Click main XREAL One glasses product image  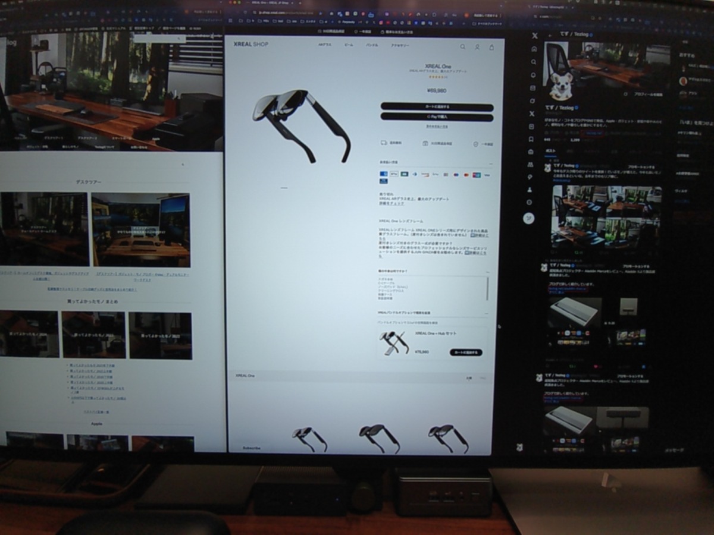point(301,125)
